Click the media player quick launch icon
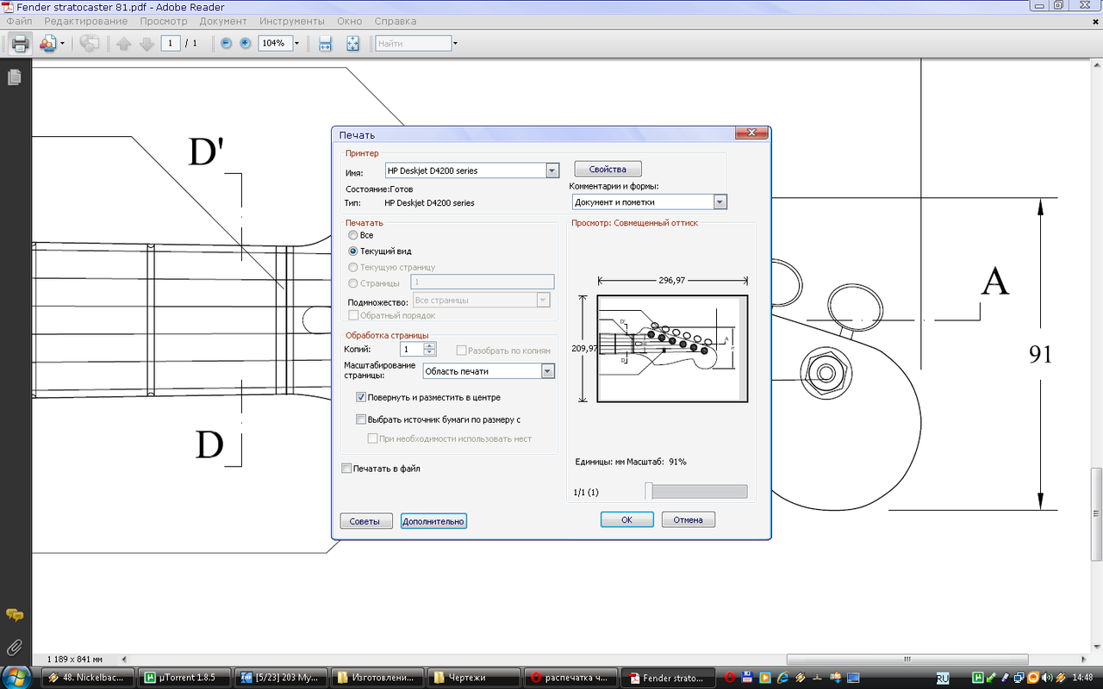The width and height of the screenshot is (1103, 689). tap(765, 678)
